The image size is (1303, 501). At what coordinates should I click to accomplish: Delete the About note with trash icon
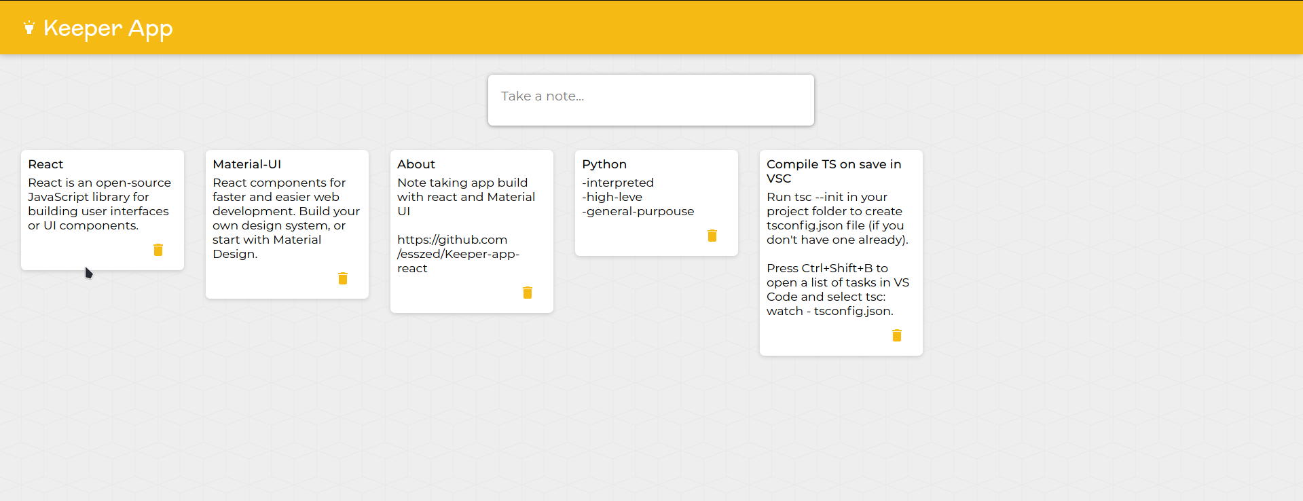pos(528,293)
